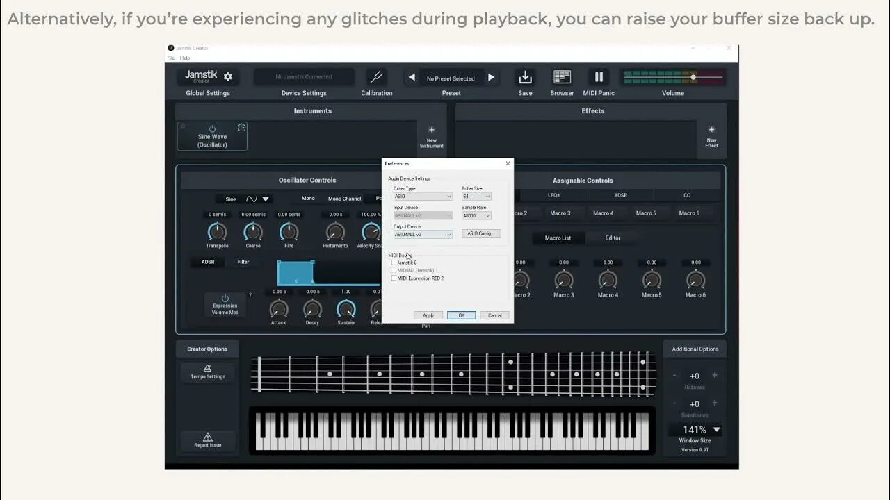
Task: Open the Output Device dropdown
Action: coord(423,235)
